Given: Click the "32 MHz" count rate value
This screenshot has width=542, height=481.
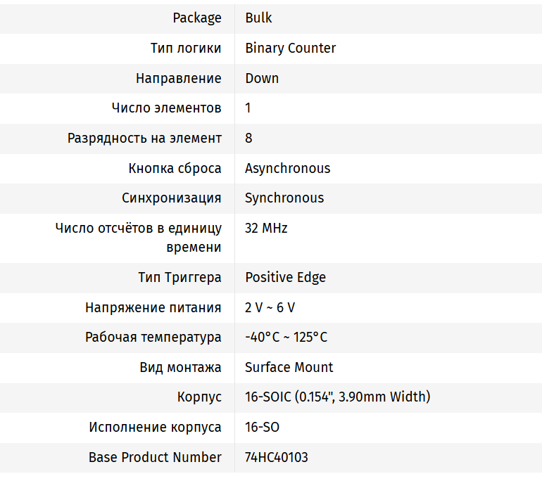Looking at the screenshot, I should (266, 228).
